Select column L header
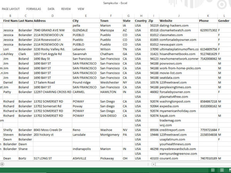231x173 pixels. coord(224,16)
